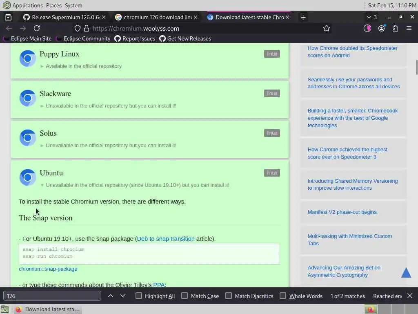Open Introducing Shared Memory Versioning article
The image size is (418, 314).
pyautogui.click(x=352, y=184)
